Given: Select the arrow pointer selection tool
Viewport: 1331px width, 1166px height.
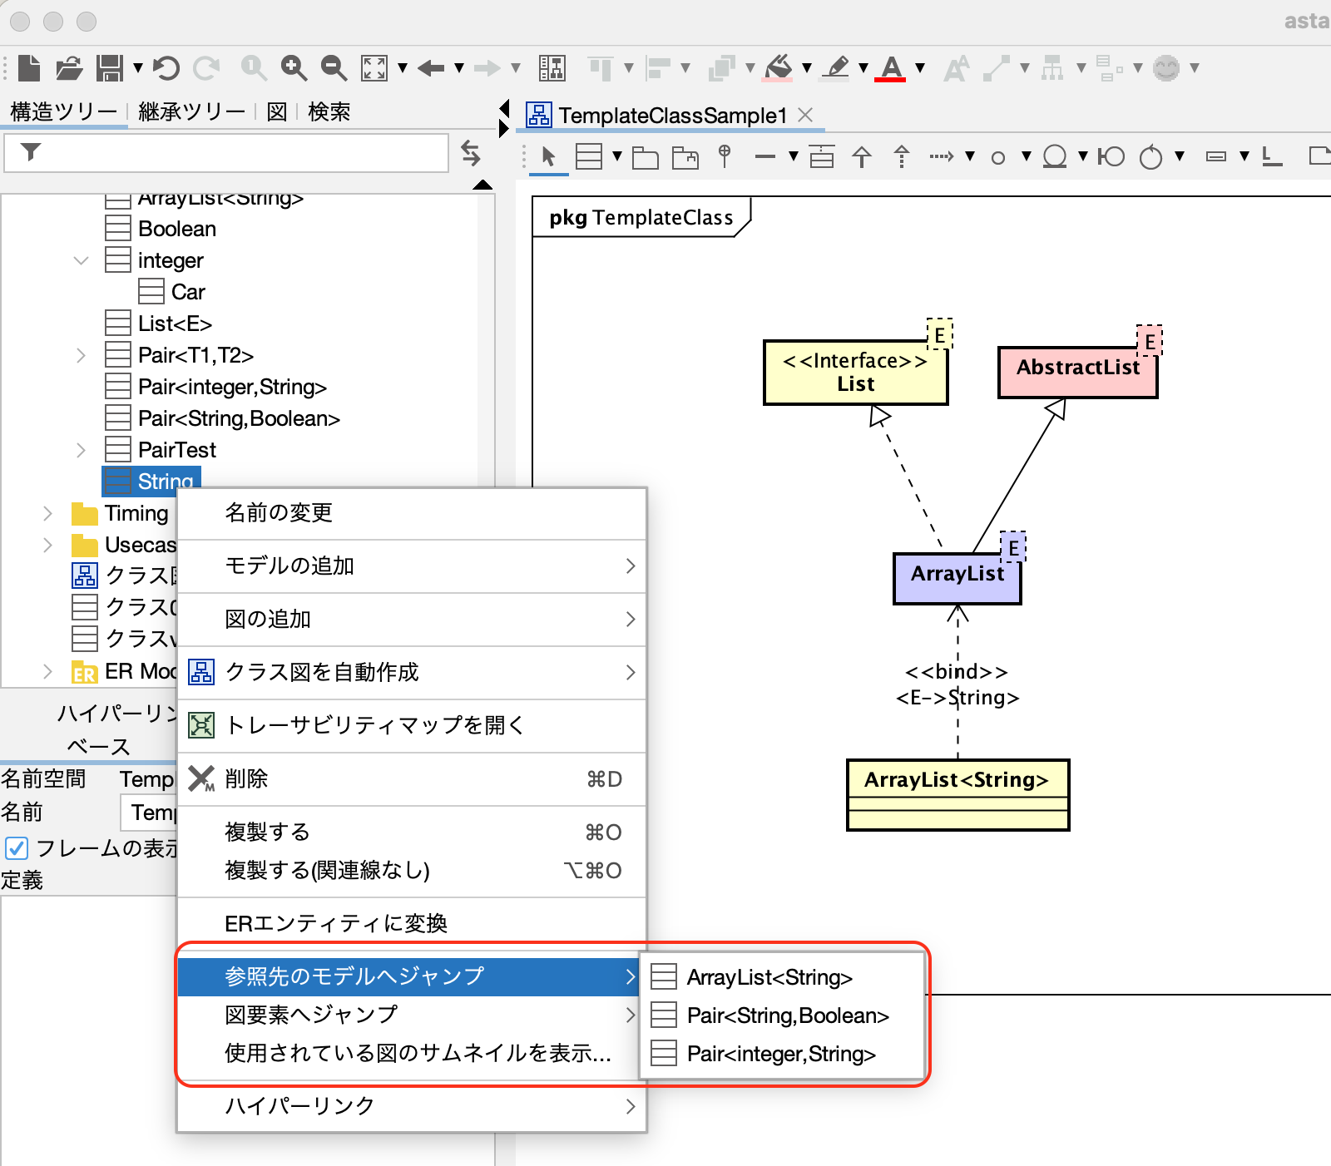Looking at the screenshot, I should (x=548, y=156).
